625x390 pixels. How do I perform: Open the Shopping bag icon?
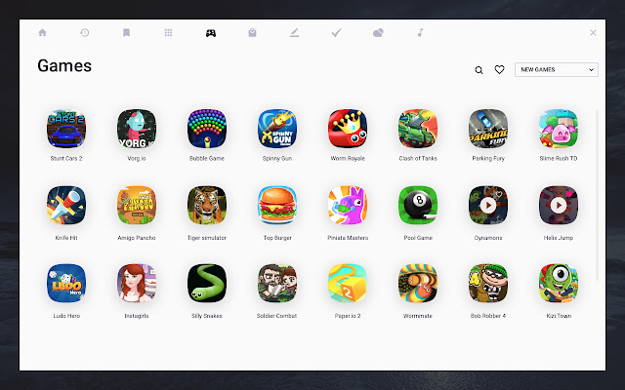[x=252, y=32]
